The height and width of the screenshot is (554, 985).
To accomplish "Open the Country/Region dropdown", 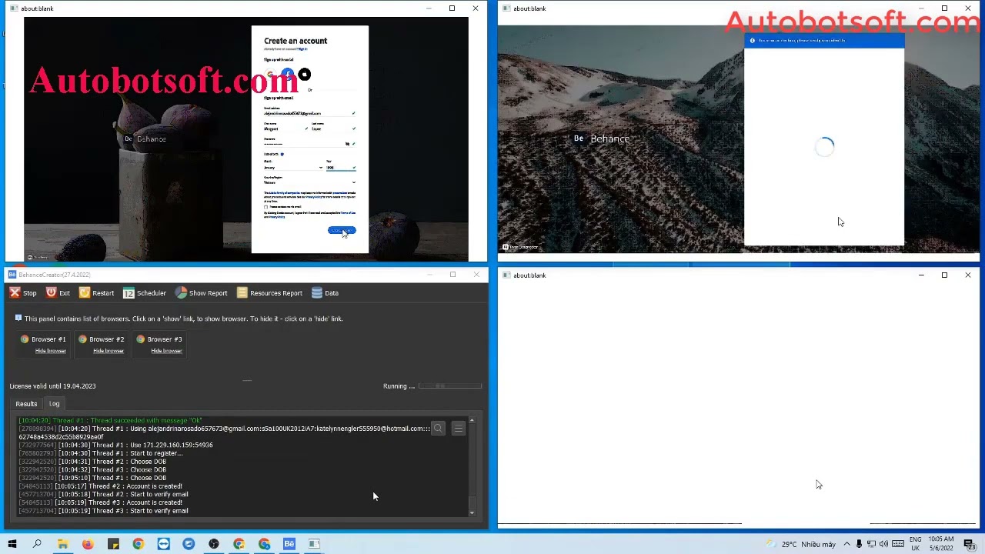I will click(309, 182).
